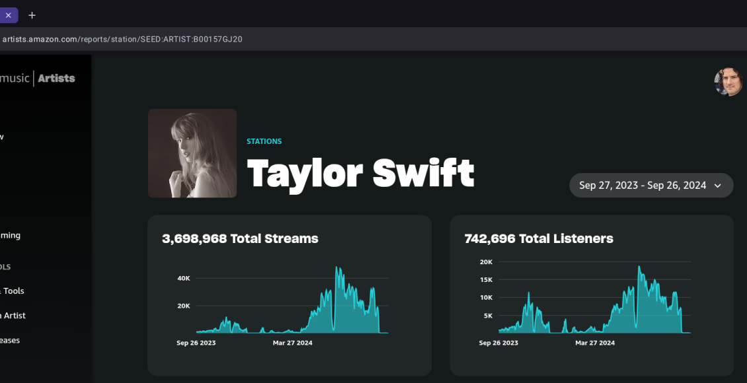Click the Taylor Swift album cover thumbnail
The image size is (747, 383).
pyautogui.click(x=192, y=153)
